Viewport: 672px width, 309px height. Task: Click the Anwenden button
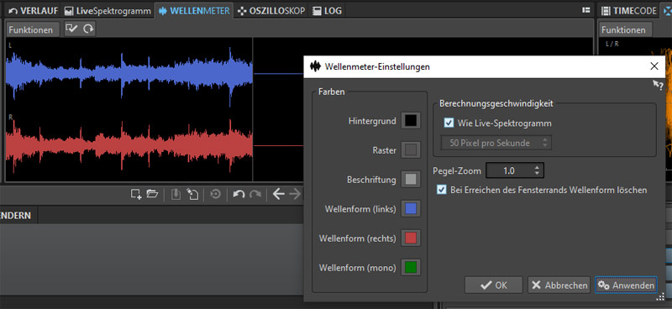626,285
